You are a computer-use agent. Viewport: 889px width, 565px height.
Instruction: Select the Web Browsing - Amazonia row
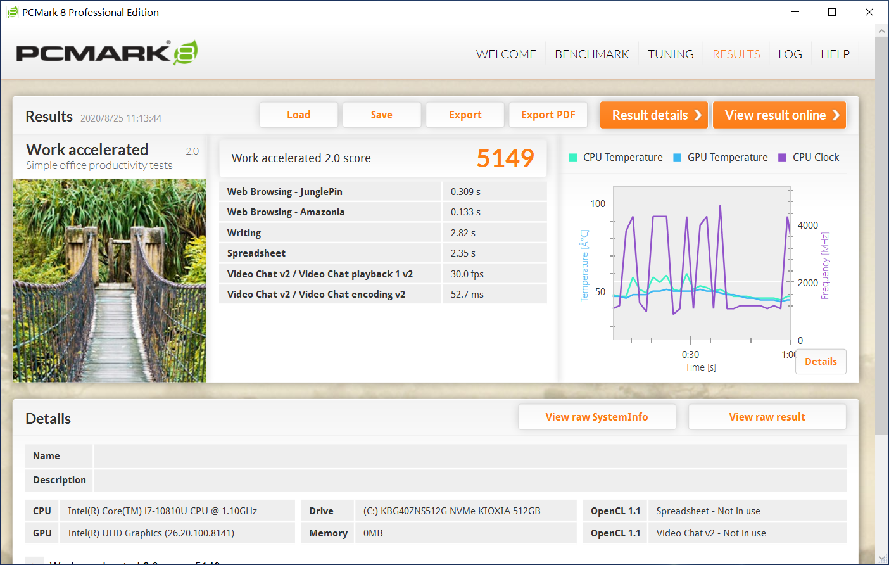[x=383, y=212]
